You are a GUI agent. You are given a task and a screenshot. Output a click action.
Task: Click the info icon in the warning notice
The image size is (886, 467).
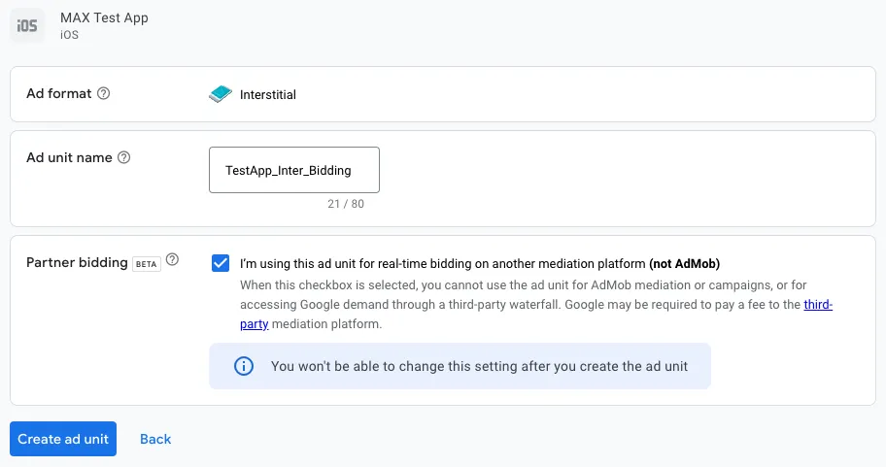pos(244,366)
